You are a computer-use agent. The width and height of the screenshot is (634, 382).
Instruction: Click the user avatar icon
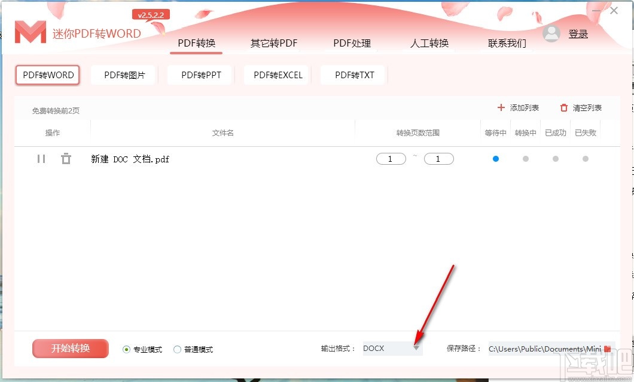point(551,33)
